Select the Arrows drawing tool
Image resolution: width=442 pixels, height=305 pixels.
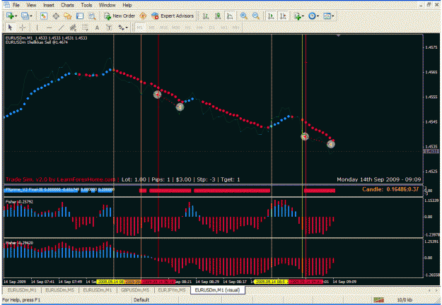coord(121,28)
